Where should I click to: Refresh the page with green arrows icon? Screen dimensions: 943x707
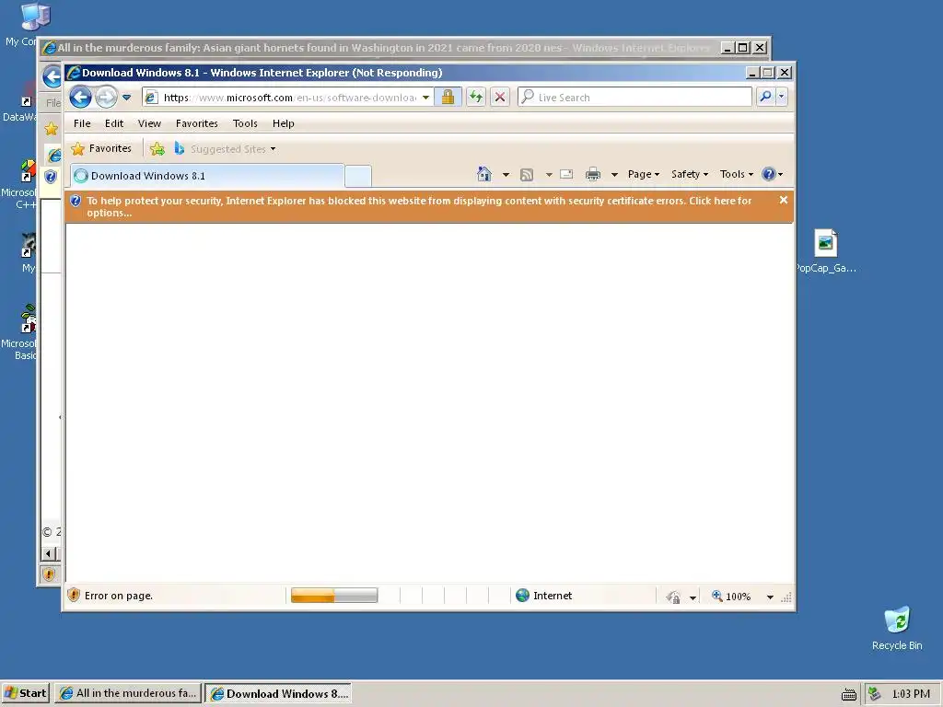coord(476,97)
